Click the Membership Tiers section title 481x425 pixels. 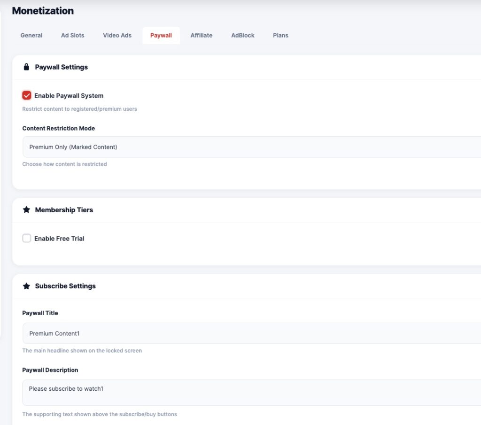(64, 210)
